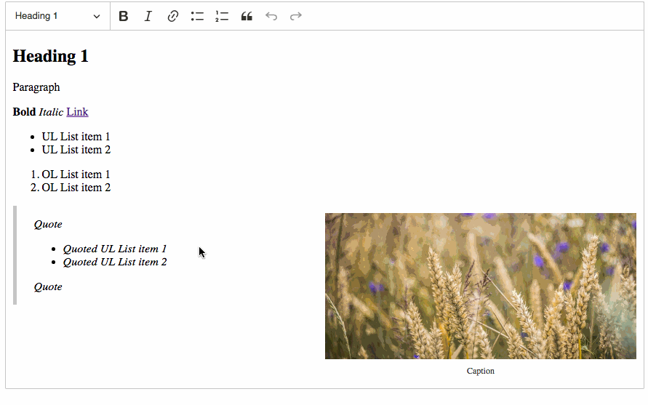Screen dimensions: 648x405
Task: Select the wheat field image
Action: coord(480,286)
